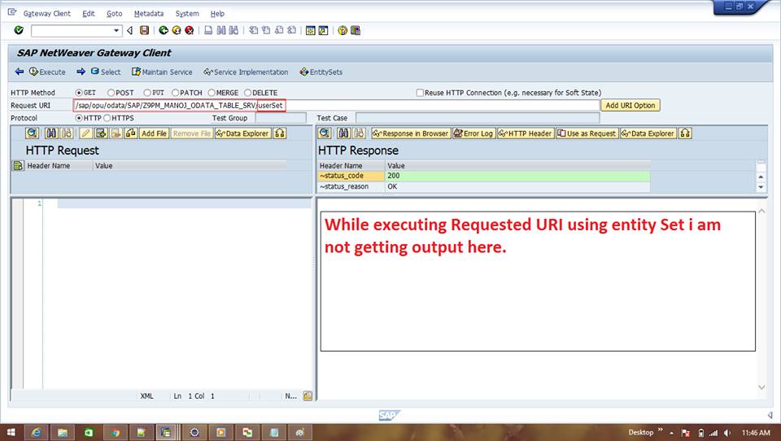Open the System menu
This screenshot has height=441, width=781.
(x=187, y=14)
